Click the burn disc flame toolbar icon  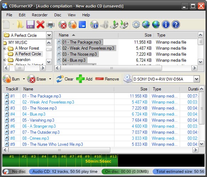(x=72, y=24)
